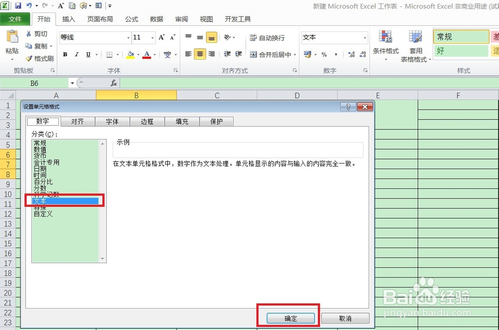The image size is (499, 330).
Task: Open the number format dropdown showing 文本
Action: 365,37
